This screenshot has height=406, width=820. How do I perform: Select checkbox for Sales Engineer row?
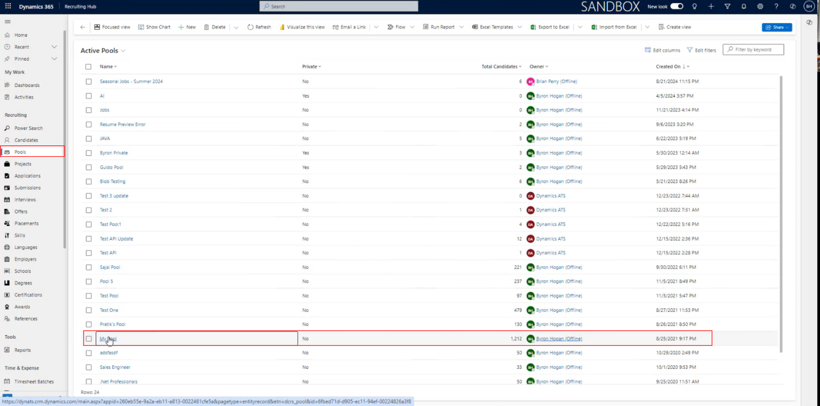[88, 367]
